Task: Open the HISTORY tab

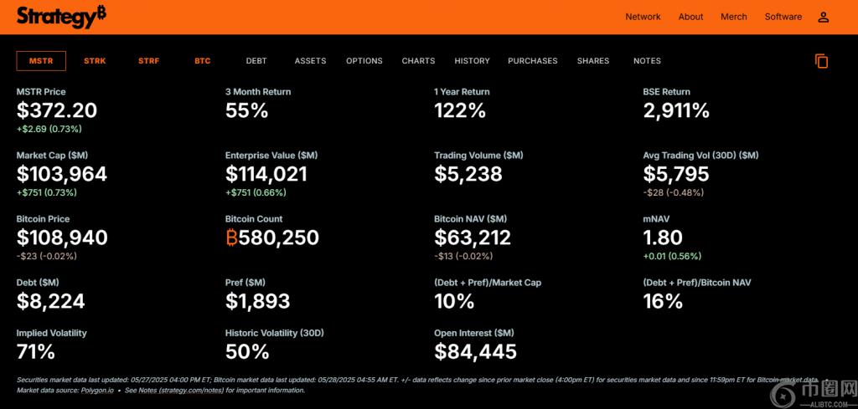Action: point(472,61)
